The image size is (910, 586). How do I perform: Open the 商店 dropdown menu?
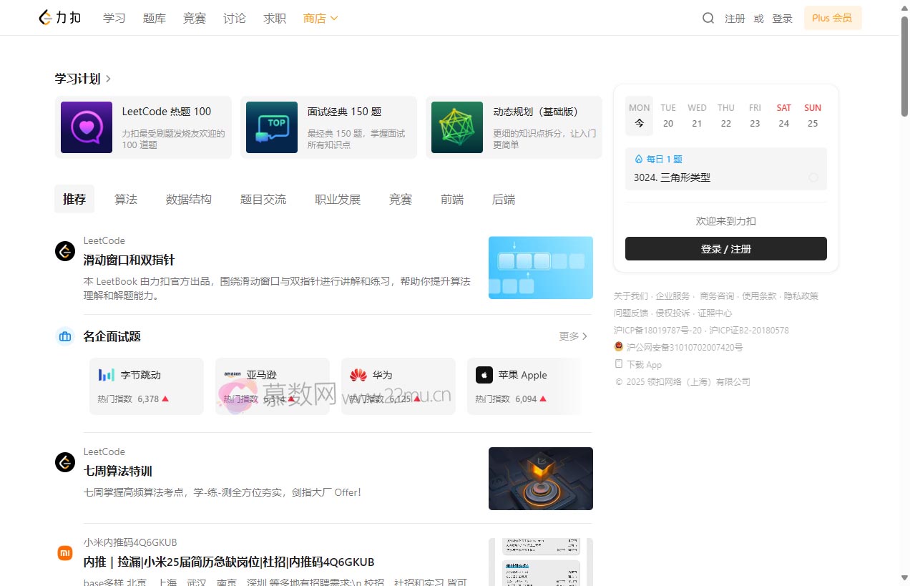click(320, 18)
